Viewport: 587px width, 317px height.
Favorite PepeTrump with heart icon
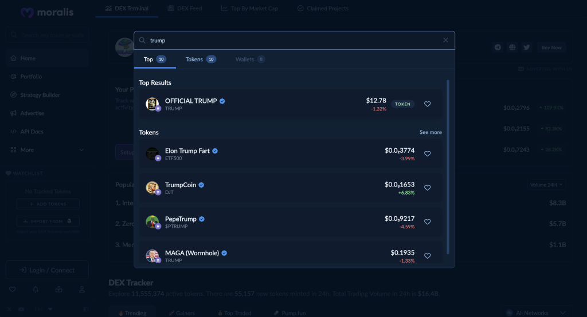point(427,221)
